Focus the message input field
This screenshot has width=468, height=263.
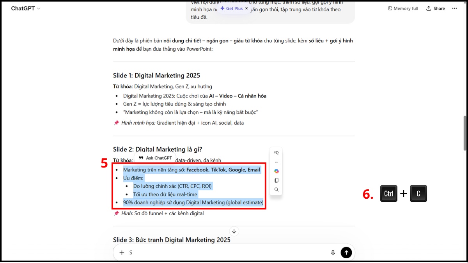click(x=227, y=252)
